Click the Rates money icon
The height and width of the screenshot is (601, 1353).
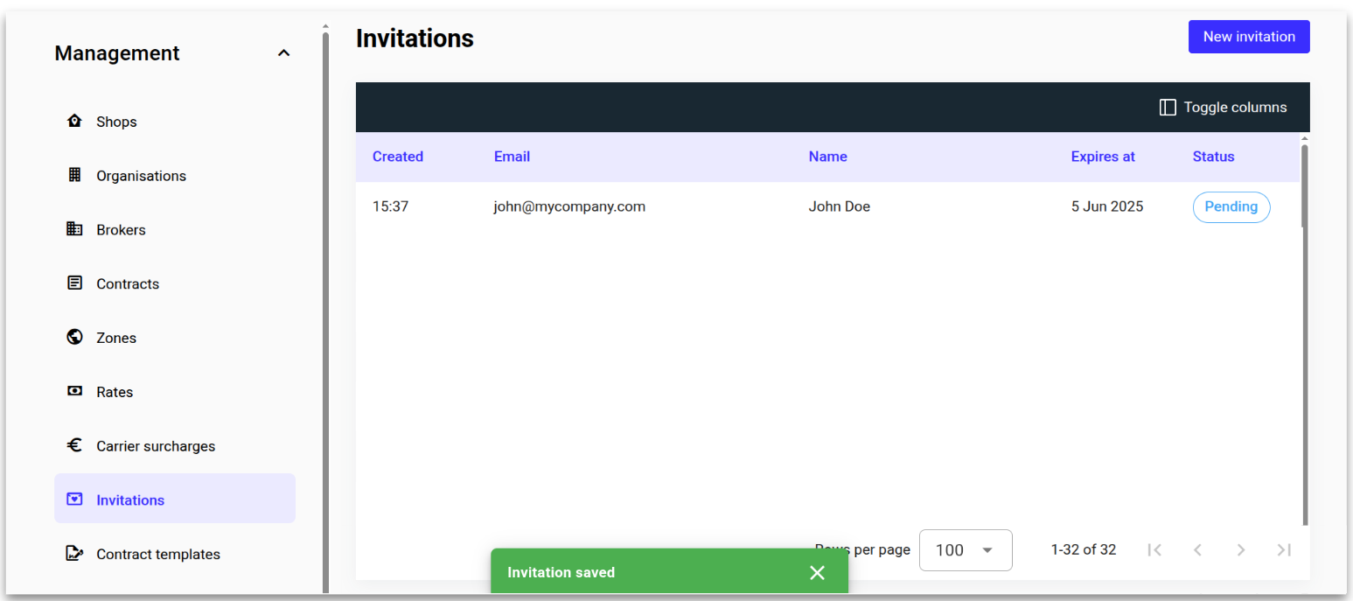pyautogui.click(x=74, y=392)
